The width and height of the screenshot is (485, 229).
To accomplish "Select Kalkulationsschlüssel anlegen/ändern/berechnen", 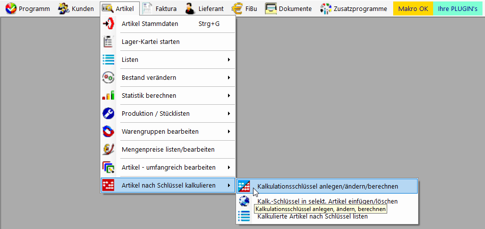I will click(x=327, y=186).
